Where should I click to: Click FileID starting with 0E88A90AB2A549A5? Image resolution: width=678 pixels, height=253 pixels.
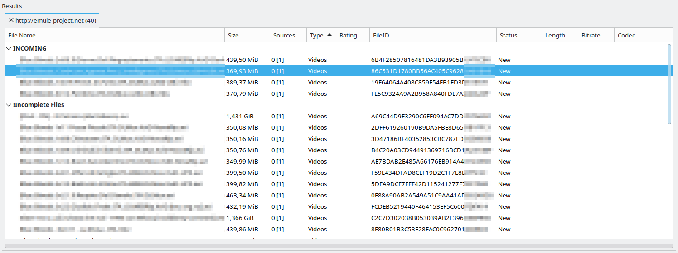pos(431,195)
